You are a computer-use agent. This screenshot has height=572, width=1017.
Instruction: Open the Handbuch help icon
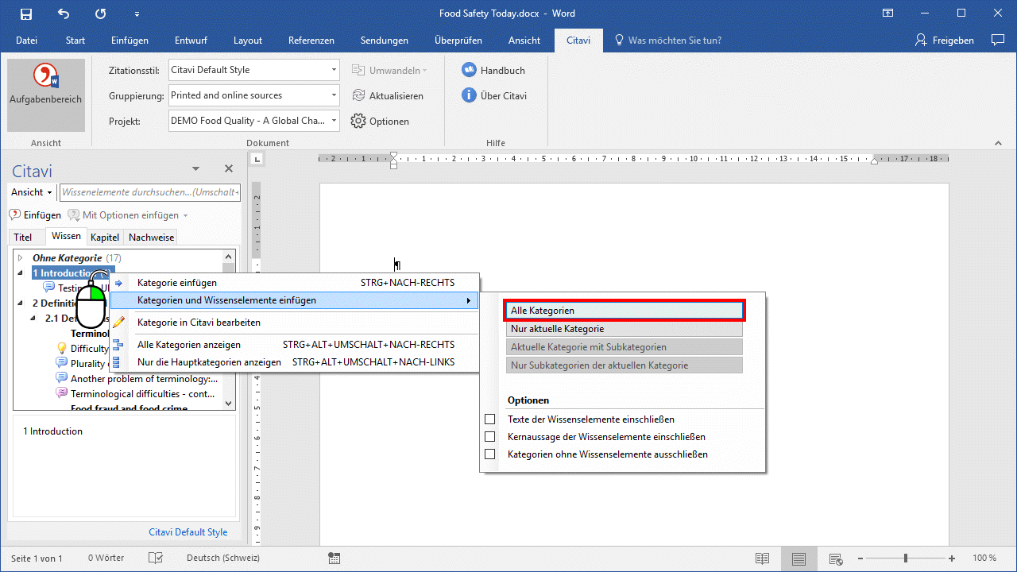point(469,70)
